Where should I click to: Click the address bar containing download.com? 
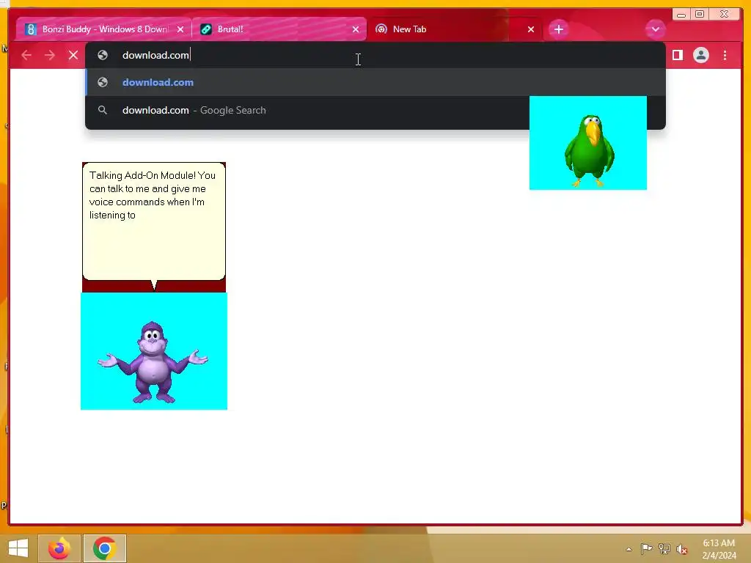coord(375,55)
